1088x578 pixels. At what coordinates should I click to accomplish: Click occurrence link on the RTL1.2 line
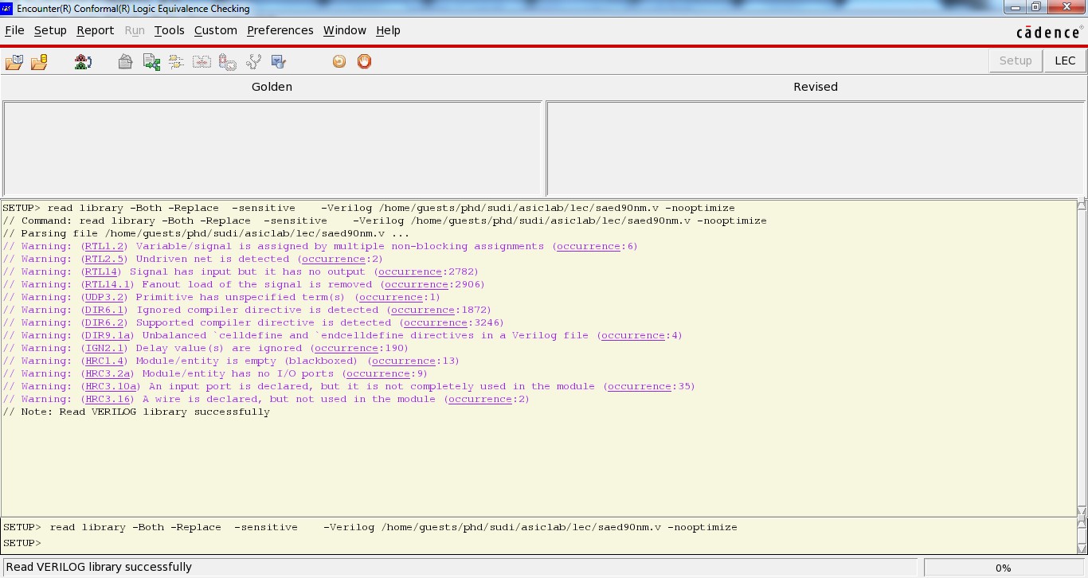point(588,246)
